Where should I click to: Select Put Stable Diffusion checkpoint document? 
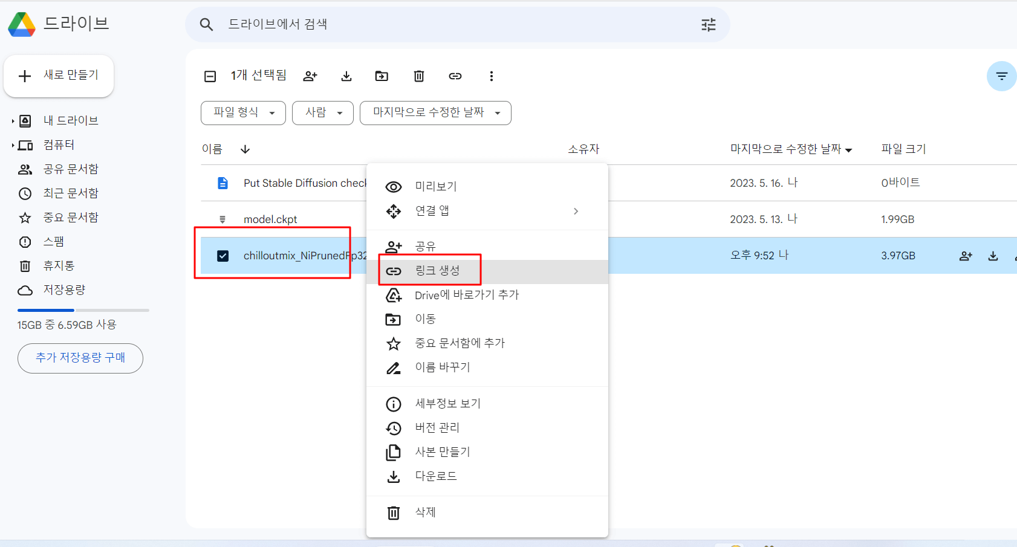click(305, 183)
